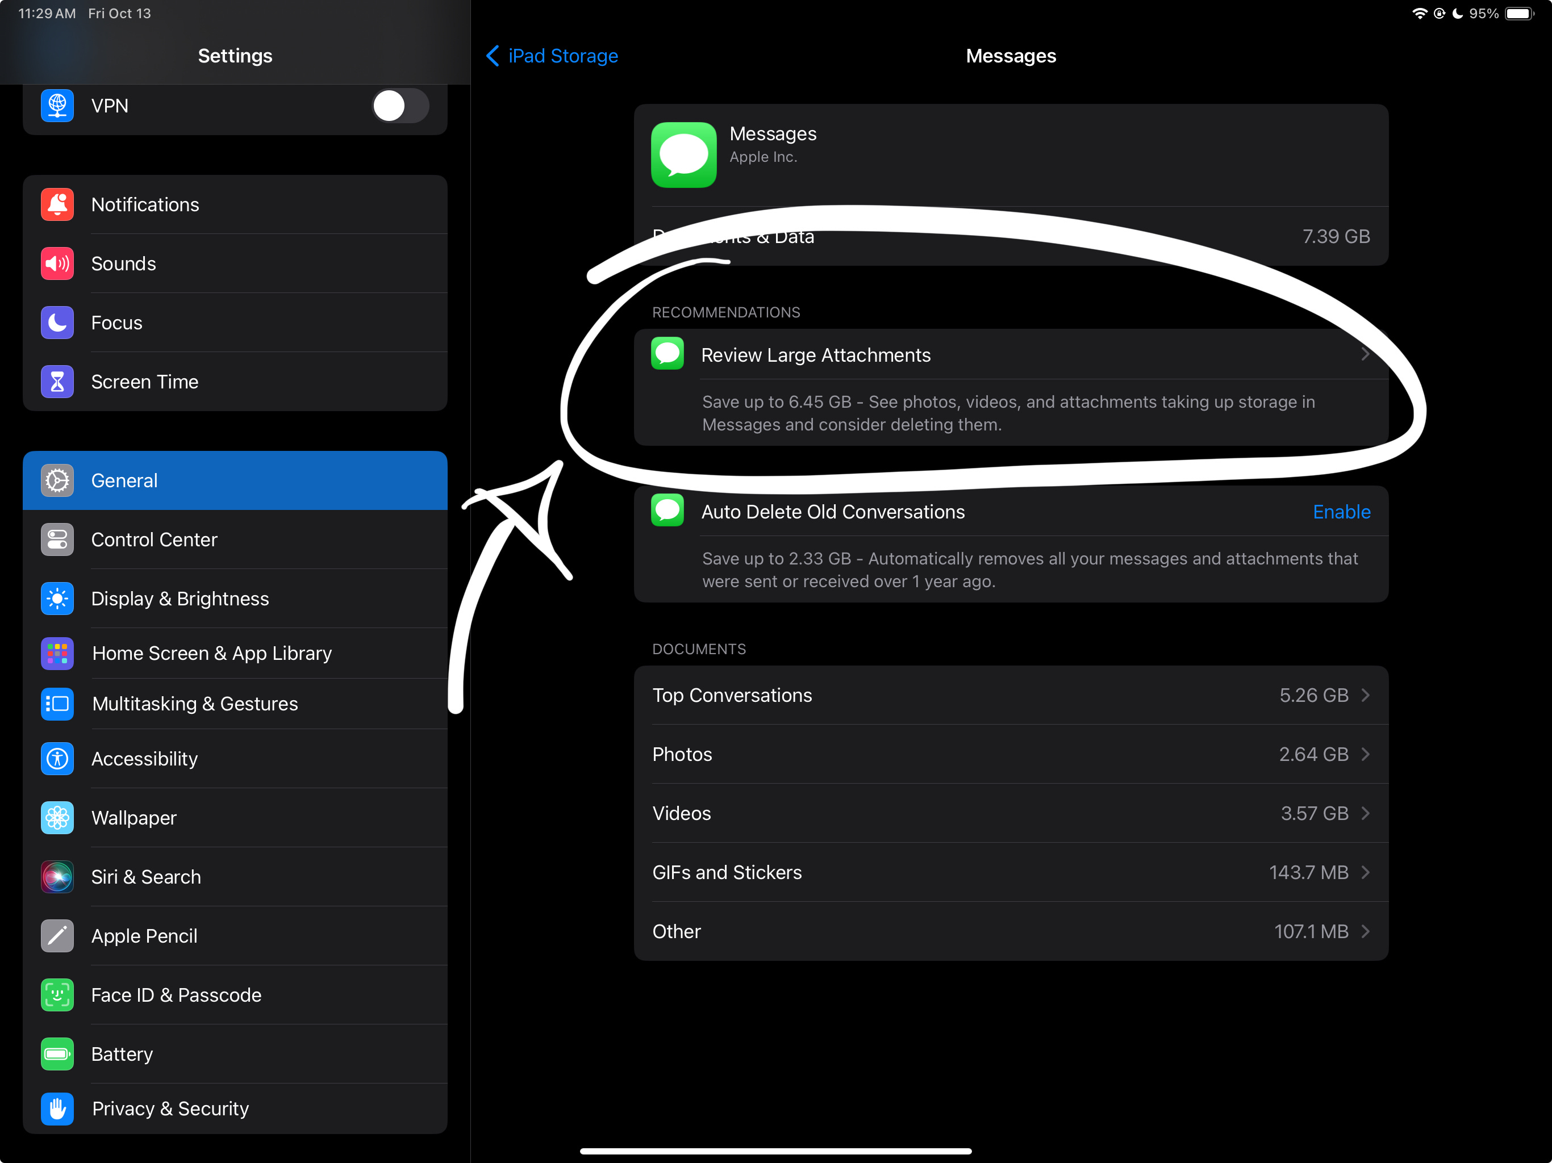Expand Other row chevron
Image resolution: width=1552 pixels, height=1163 pixels.
[x=1365, y=931]
